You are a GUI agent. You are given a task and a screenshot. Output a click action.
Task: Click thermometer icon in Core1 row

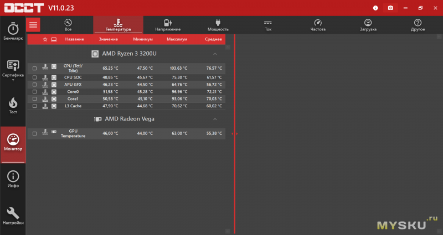tap(45, 99)
